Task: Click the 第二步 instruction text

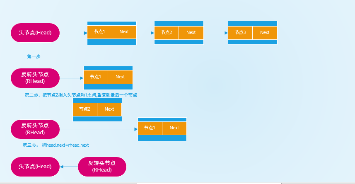Action: click(x=81, y=95)
